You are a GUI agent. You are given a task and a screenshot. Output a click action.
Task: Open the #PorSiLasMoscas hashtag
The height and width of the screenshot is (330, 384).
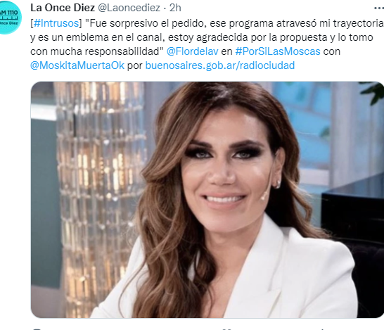tap(278, 51)
